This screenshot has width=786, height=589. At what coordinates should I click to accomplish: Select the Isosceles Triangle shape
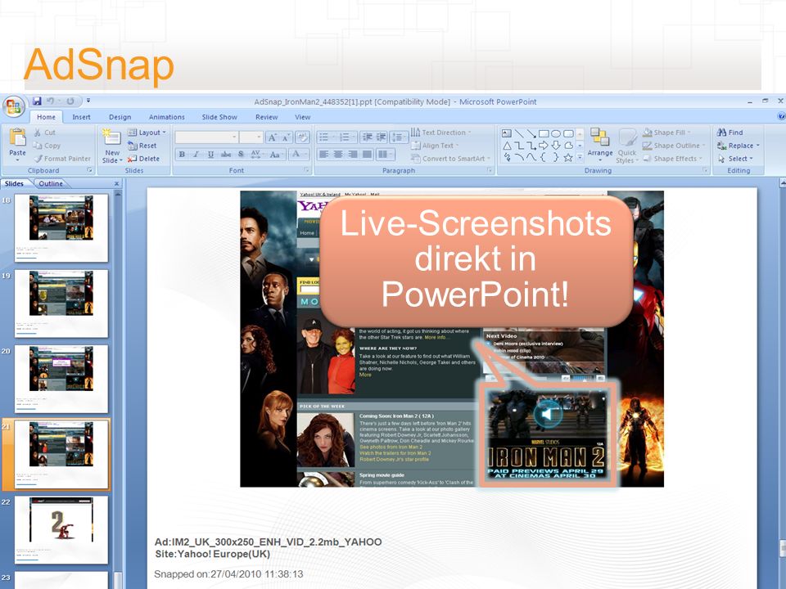point(507,146)
